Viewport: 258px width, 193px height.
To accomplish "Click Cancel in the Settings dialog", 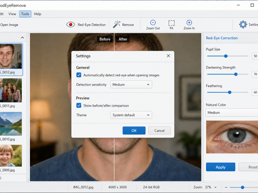I will (x=159, y=131).
